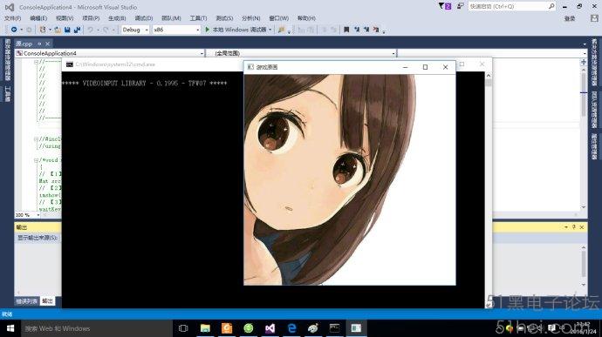The height and width of the screenshot is (337, 602).
Task: Click the Save icon in the toolbar
Action: click(67, 30)
